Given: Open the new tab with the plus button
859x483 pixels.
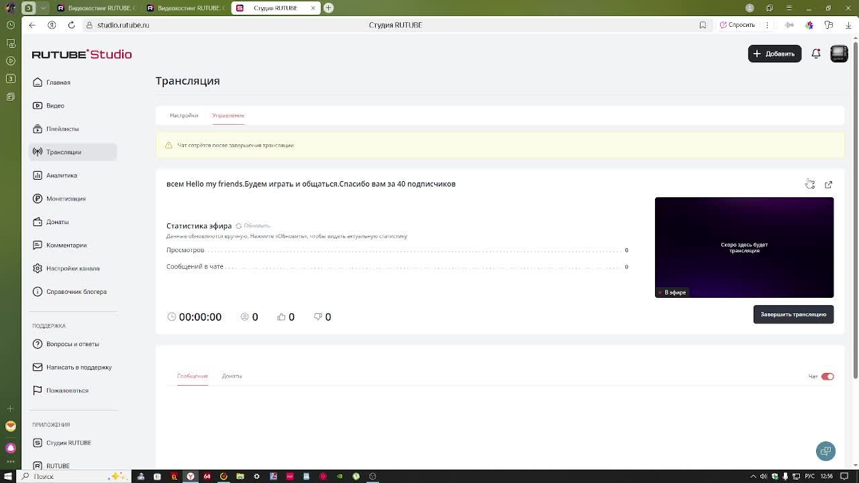Looking at the screenshot, I should (x=328, y=8).
